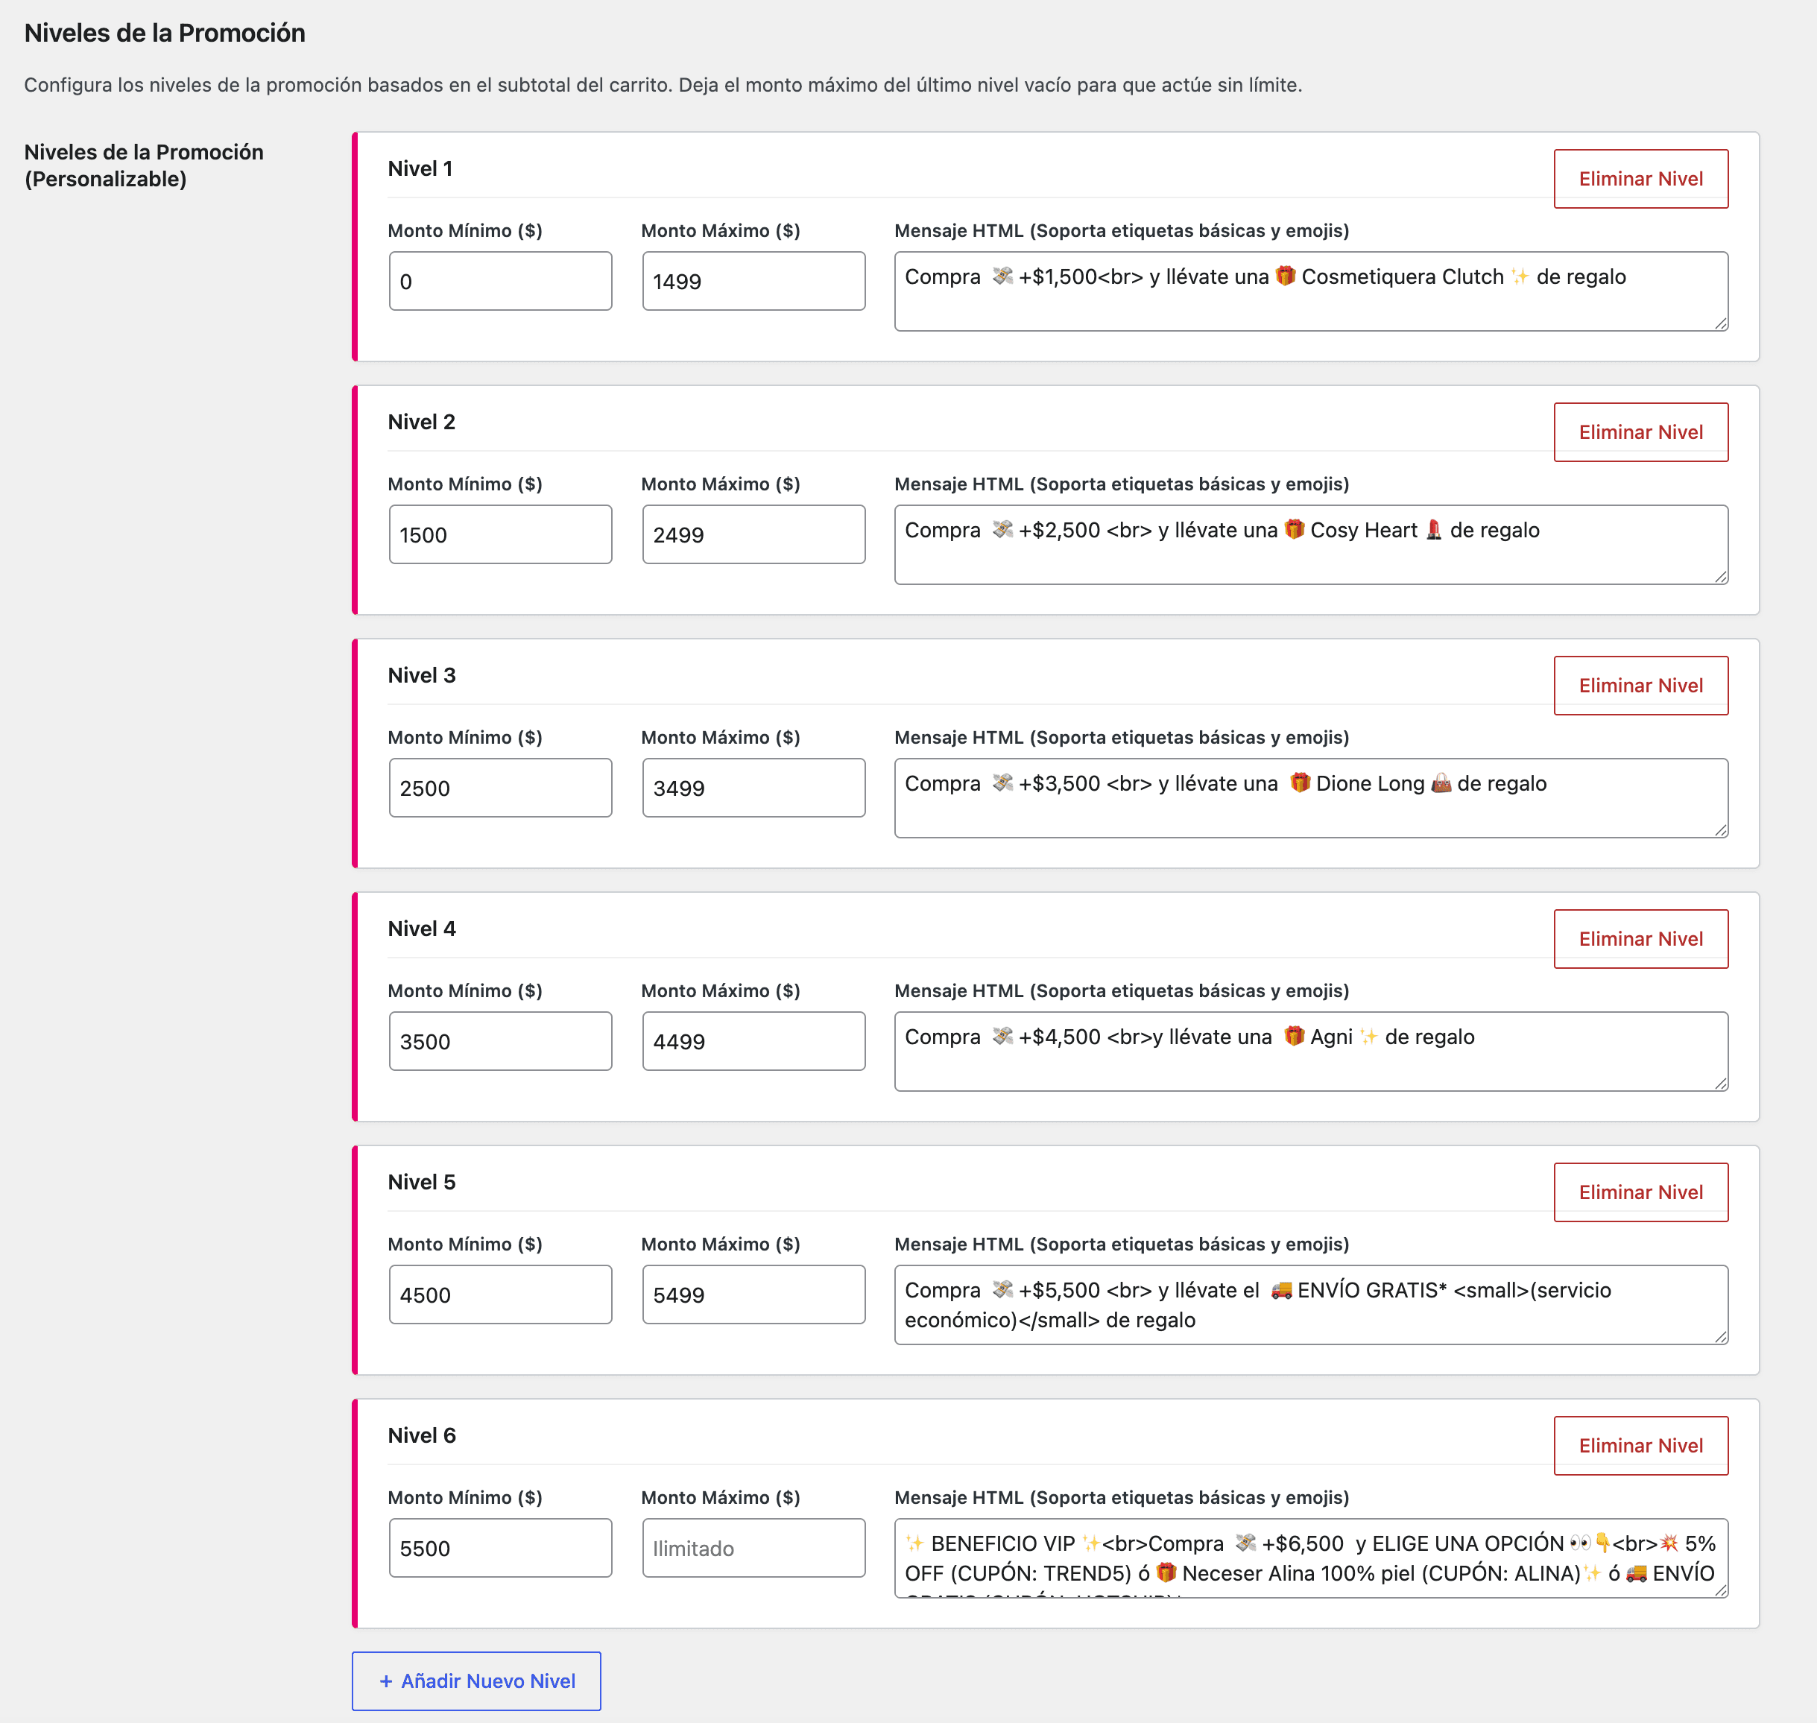Remove Nivel 2 with Eliminar Nivel

coord(1640,432)
